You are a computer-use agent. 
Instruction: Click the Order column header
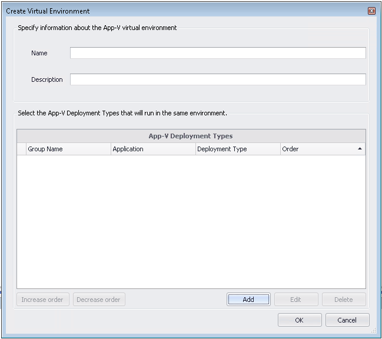click(318, 149)
